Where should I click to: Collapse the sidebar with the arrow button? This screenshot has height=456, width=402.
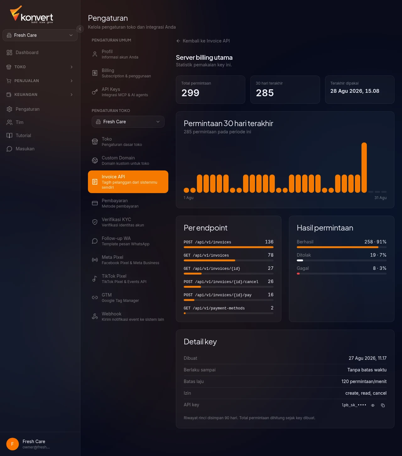coord(80,29)
